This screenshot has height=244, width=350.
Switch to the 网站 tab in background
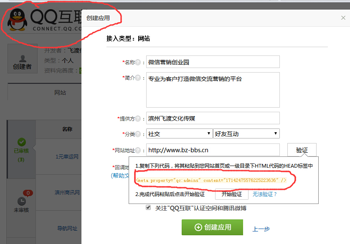60,93
